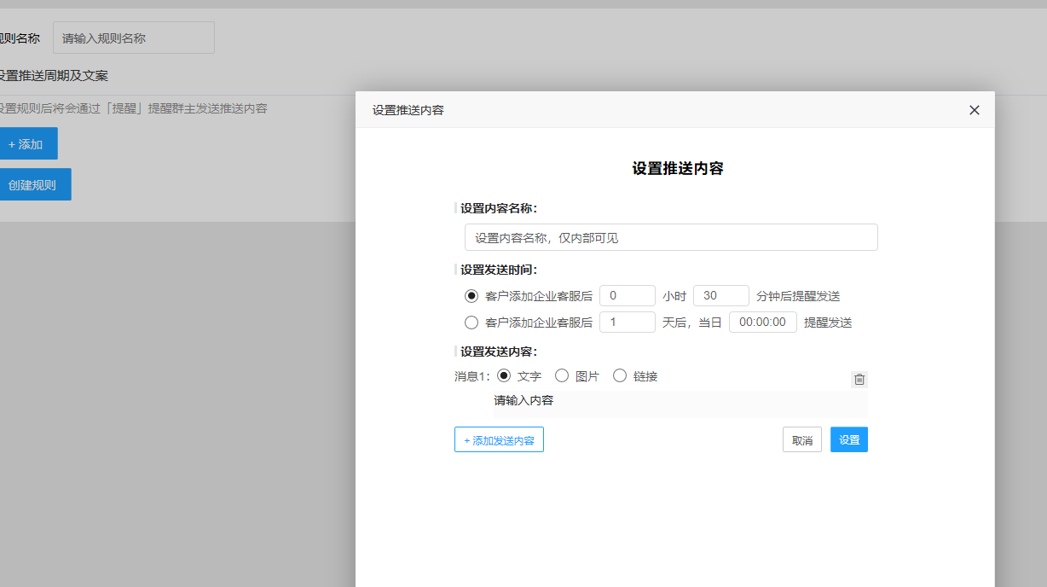The image size is (1047, 587).
Task: Confirm with the blue 设置 button
Action: (x=848, y=440)
